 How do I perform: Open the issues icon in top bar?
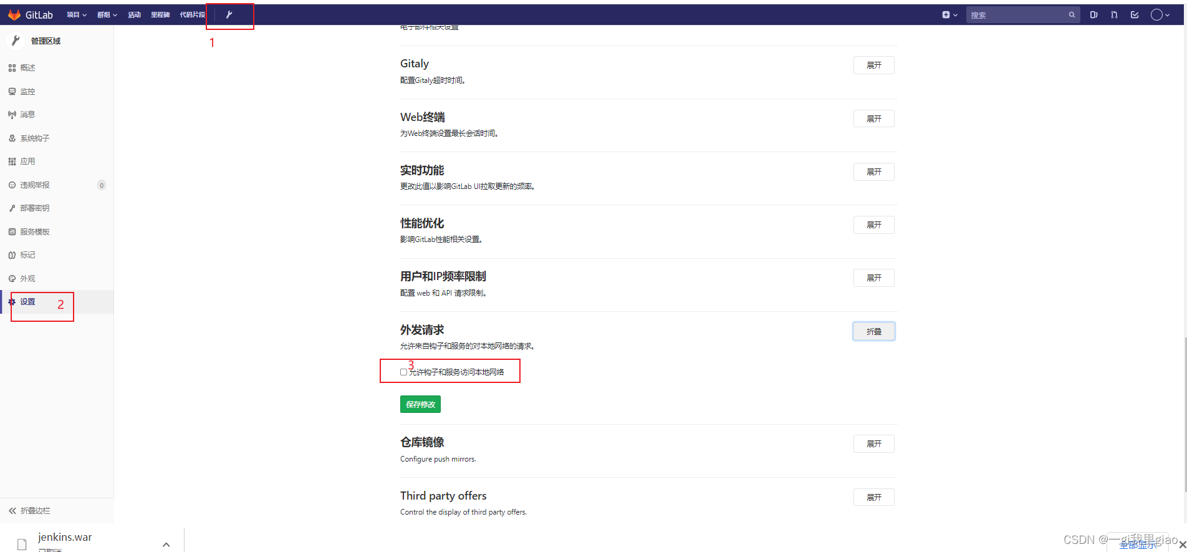point(1093,15)
